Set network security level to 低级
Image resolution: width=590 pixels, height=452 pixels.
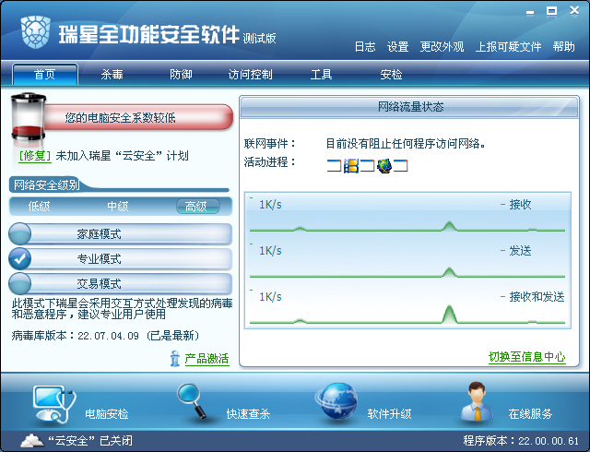pos(39,207)
